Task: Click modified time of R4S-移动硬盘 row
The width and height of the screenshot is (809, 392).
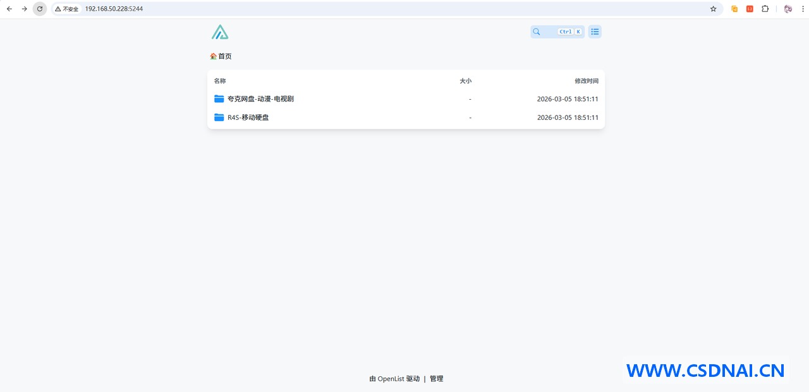Action: coord(568,117)
